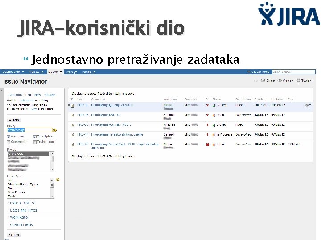
Task: Click the In Progress status icon in PRO-17 row
Action: tap(214, 135)
